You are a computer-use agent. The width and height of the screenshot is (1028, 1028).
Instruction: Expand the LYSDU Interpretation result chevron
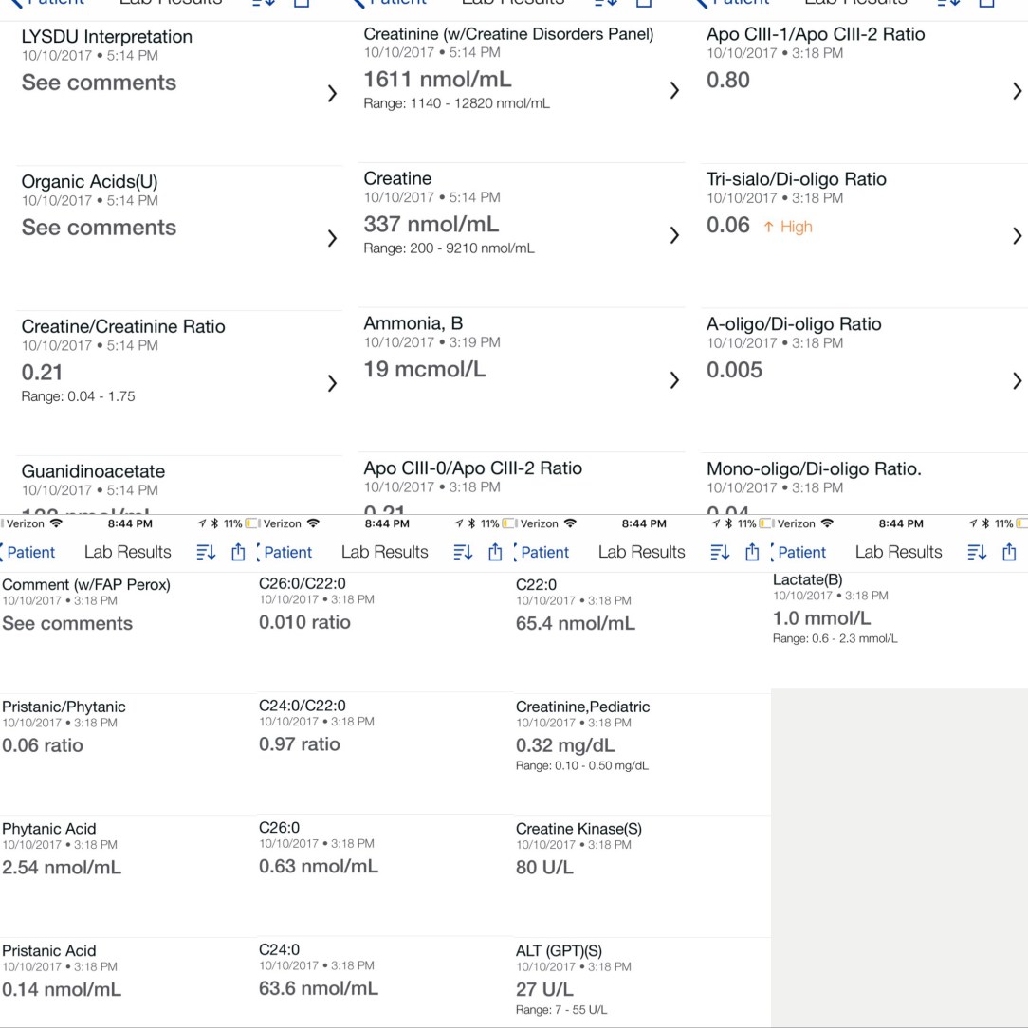332,94
